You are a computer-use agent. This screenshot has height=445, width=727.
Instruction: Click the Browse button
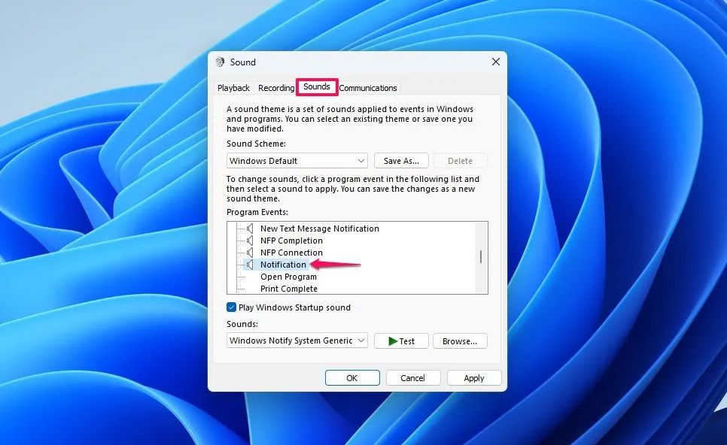(460, 341)
